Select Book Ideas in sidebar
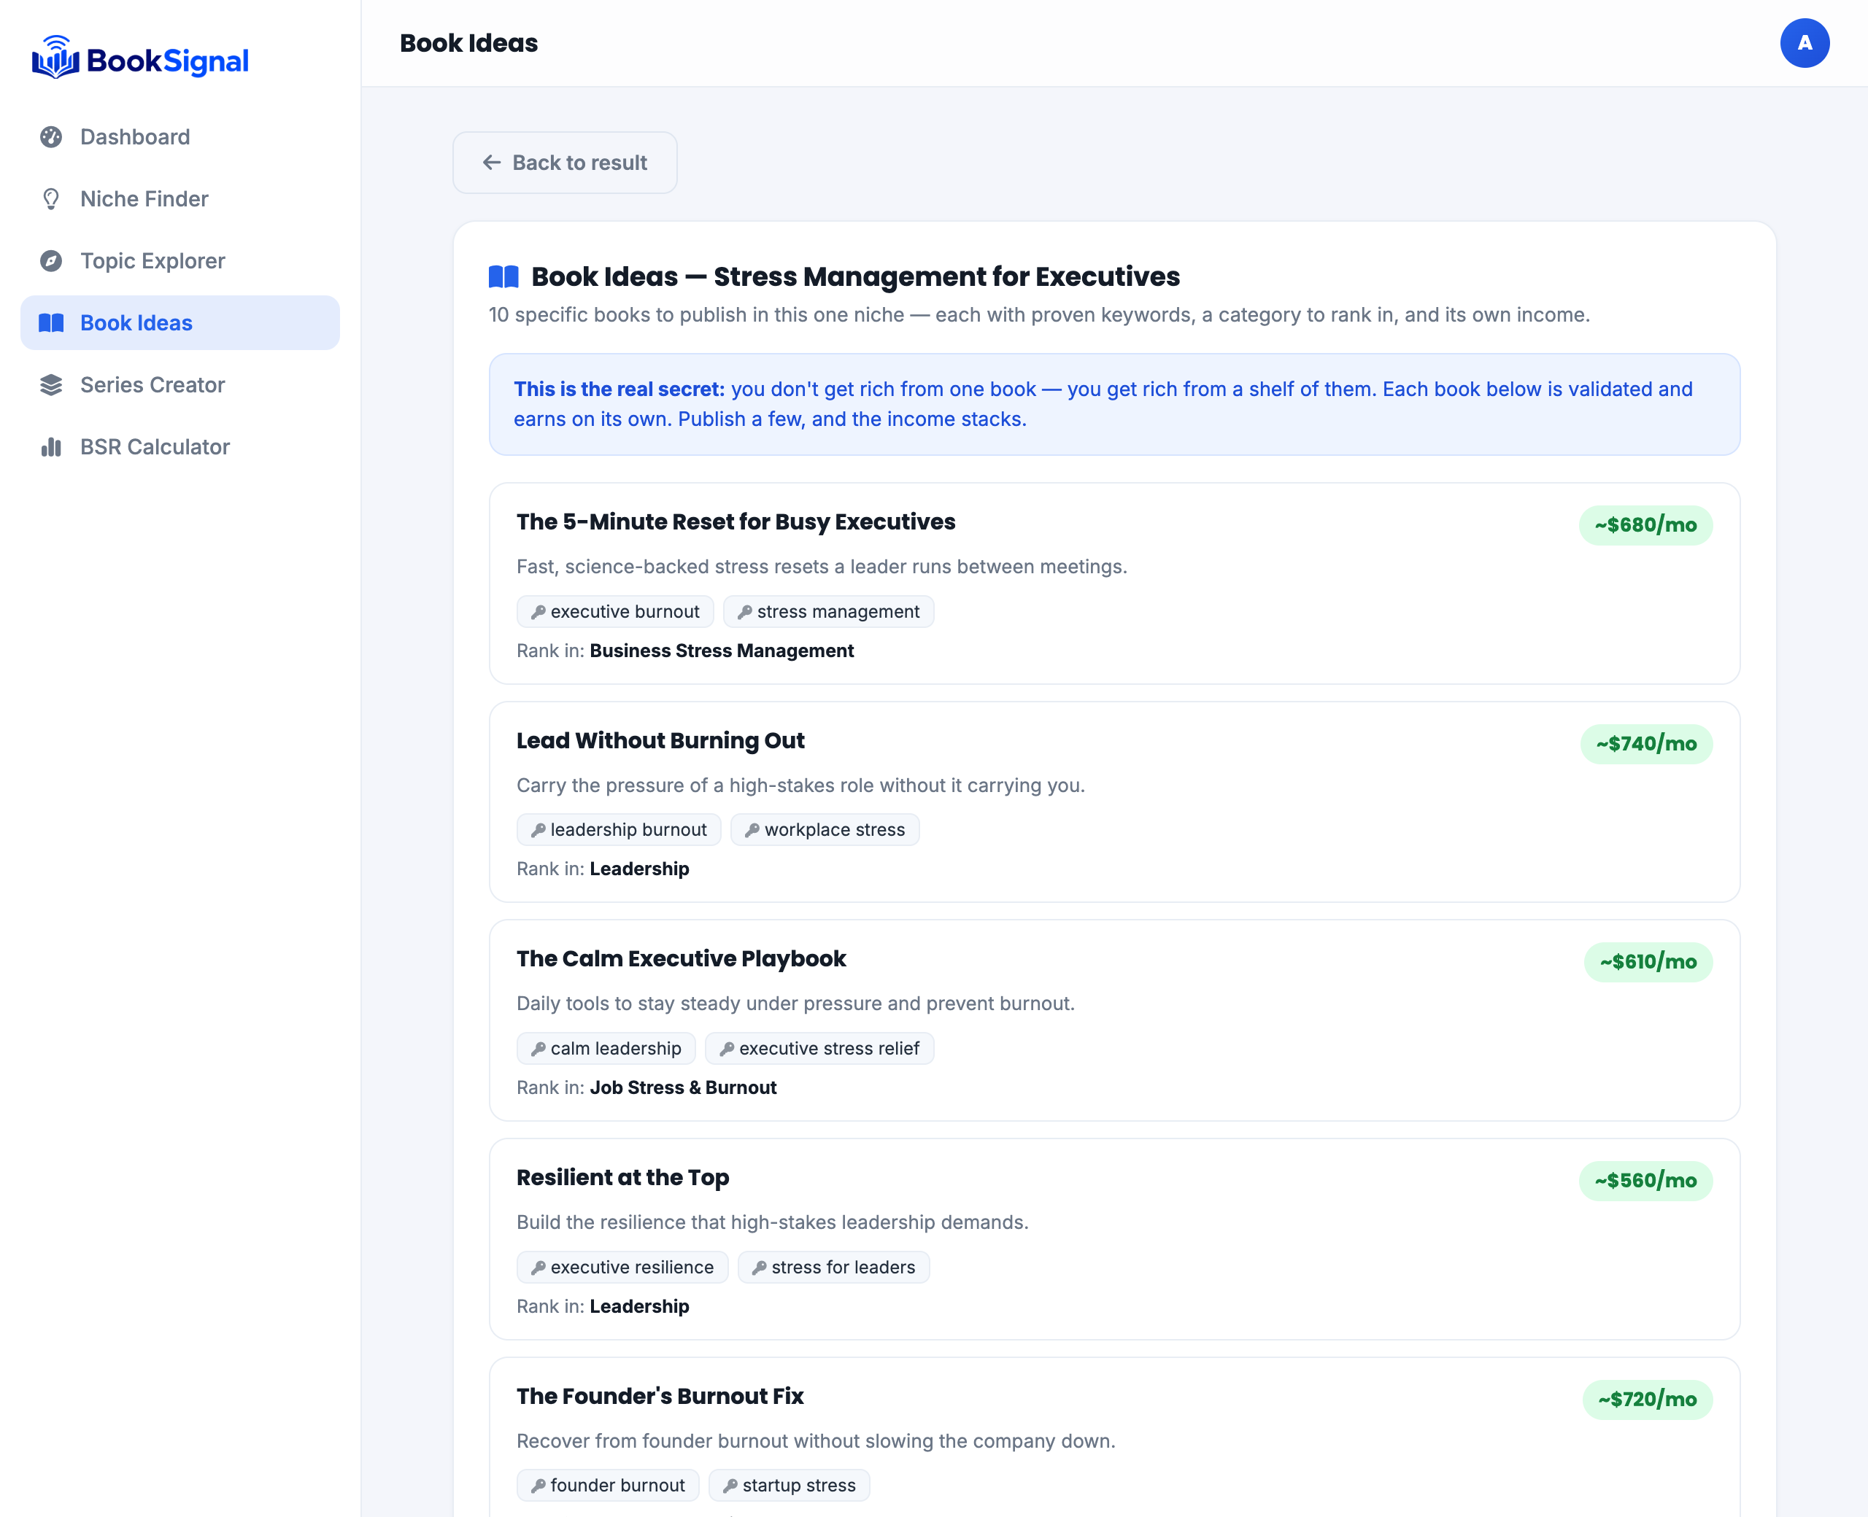Viewport: 1868px width, 1517px height. pyautogui.click(x=180, y=323)
